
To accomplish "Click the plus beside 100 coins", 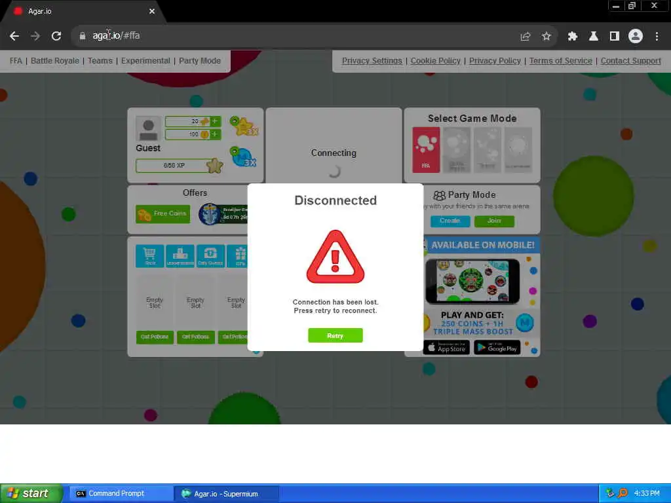I will point(215,134).
